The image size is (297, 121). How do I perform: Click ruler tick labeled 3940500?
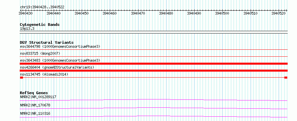pyautogui.click(x=222, y=13)
